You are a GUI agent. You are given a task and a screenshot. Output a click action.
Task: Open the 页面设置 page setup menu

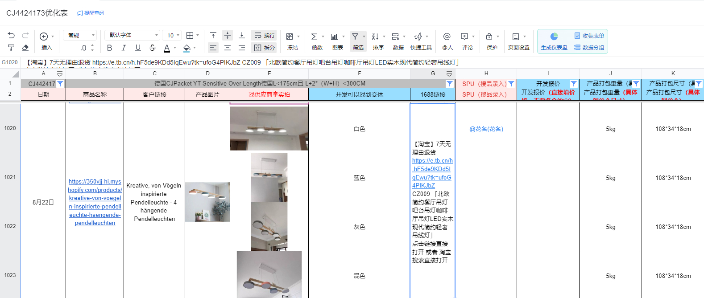(x=518, y=41)
